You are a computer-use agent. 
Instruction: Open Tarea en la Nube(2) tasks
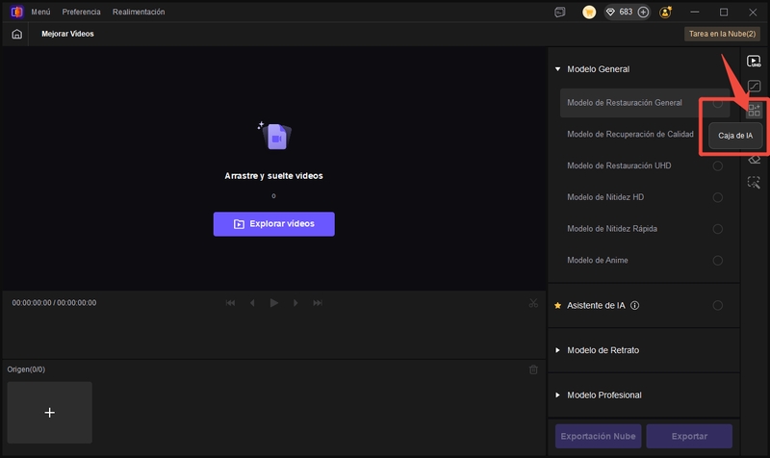click(722, 34)
